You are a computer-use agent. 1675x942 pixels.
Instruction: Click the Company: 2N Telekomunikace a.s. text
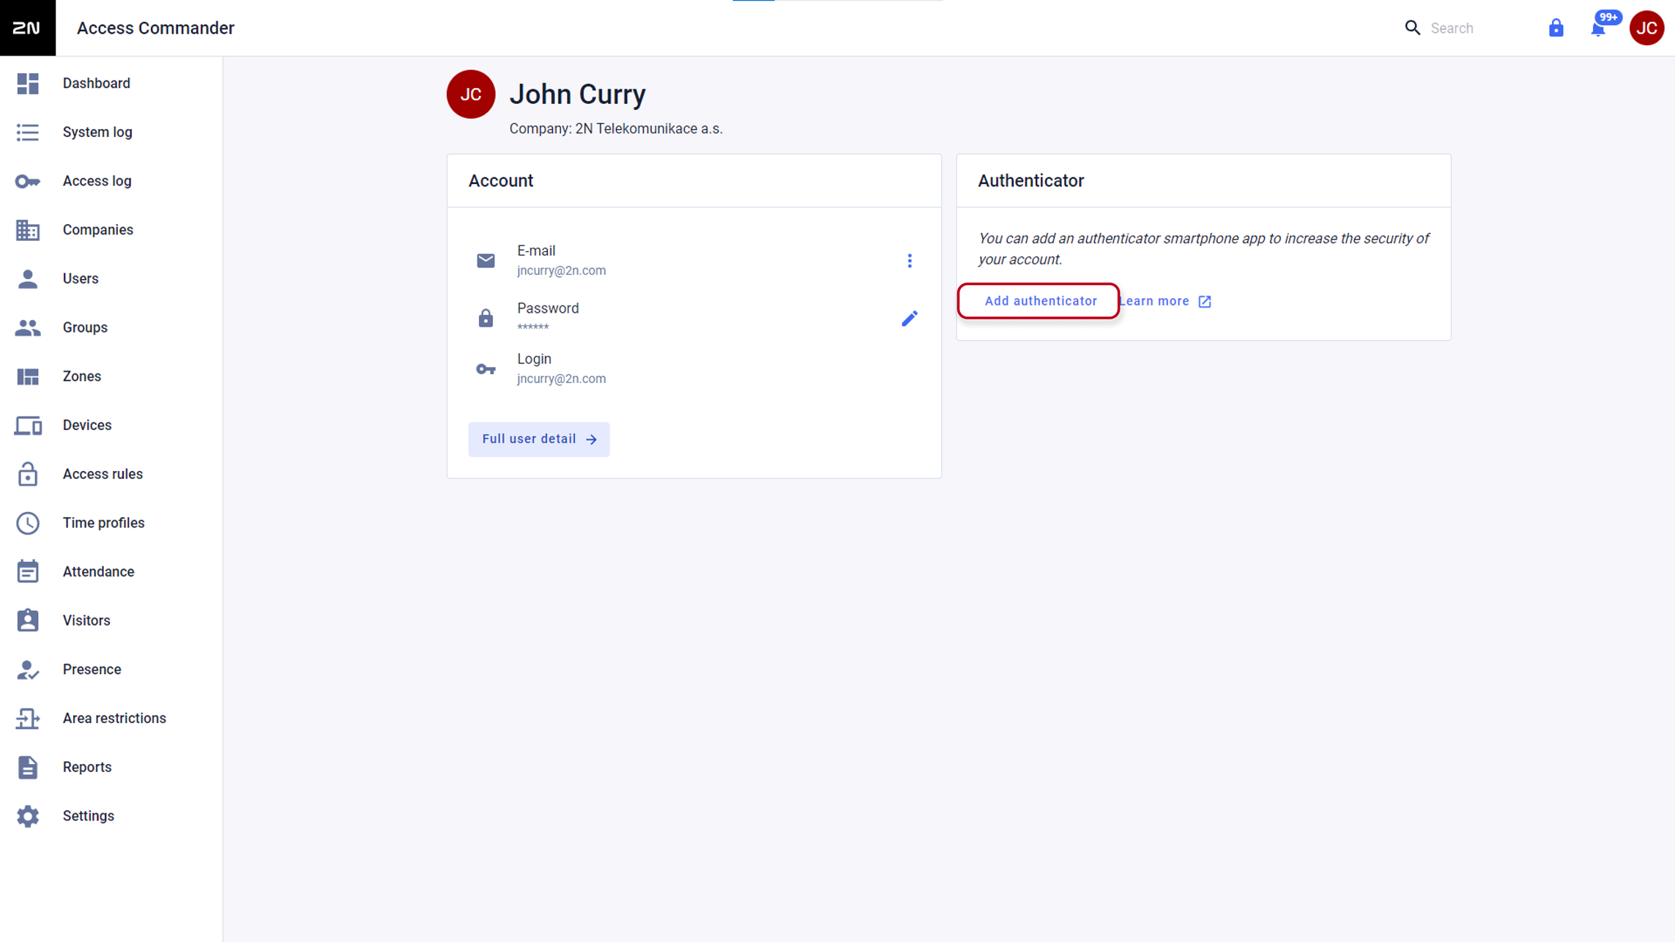point(615,129)
